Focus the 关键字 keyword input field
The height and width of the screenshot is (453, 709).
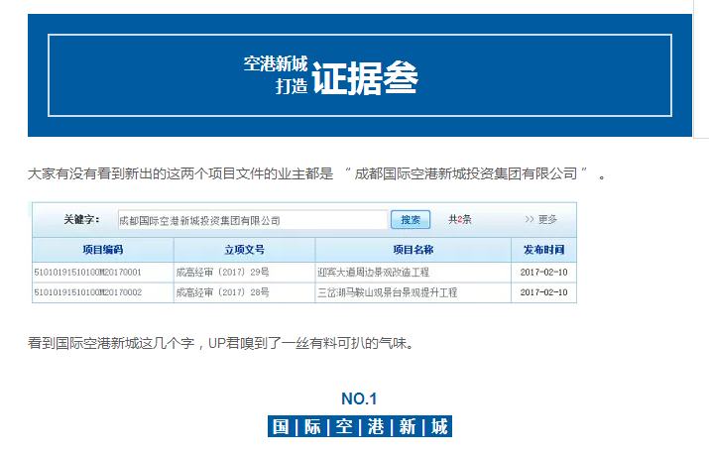pyautogui.click(x=253, y=220)
